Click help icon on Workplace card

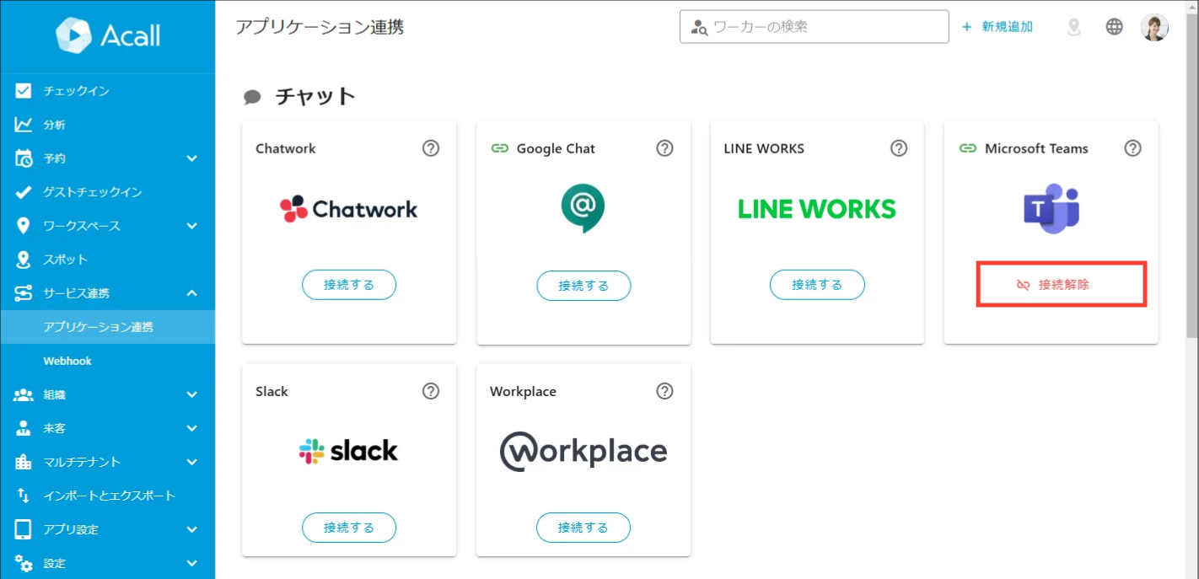(x=665, y=391)
